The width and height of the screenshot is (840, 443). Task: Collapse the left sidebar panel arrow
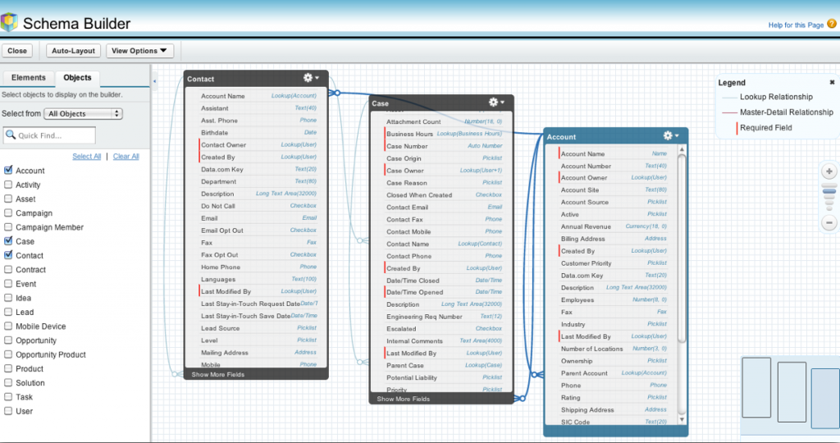coord(155,81)
